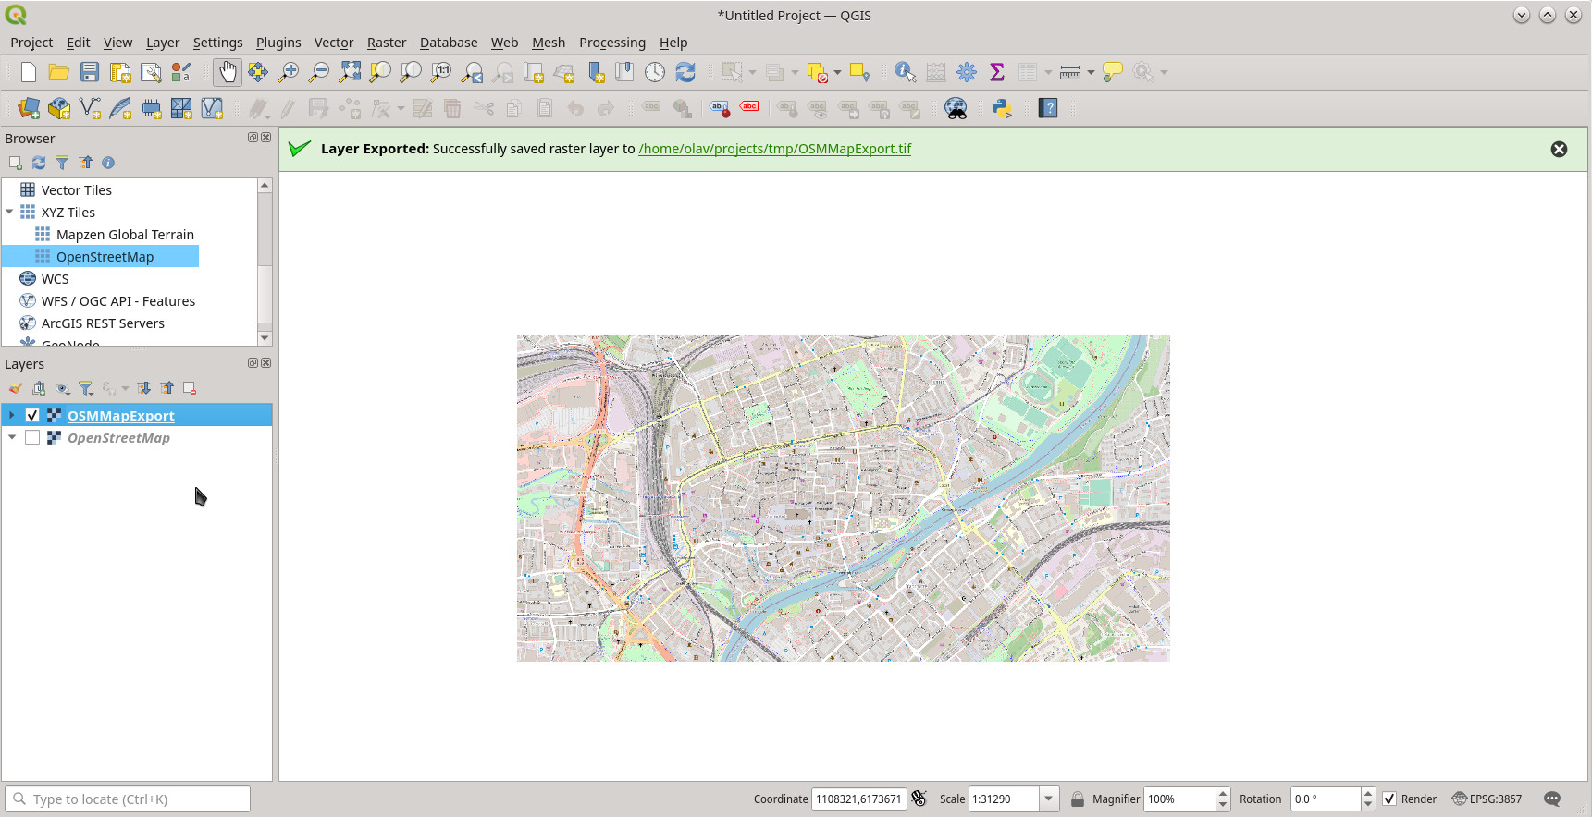1592x817 pixels.
Task: Refresh the Browser panel
Action: point(39,163)
